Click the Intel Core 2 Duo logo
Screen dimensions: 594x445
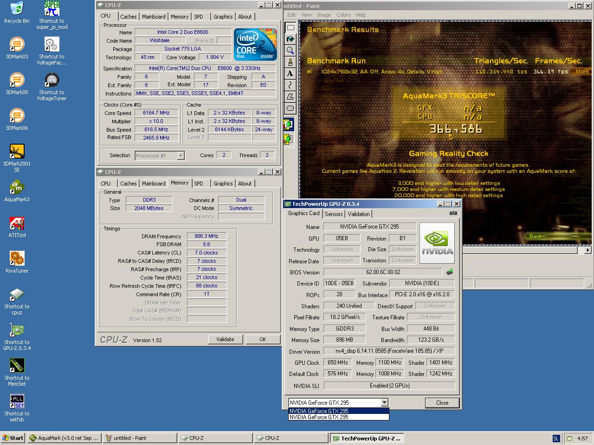pos(255,44)
